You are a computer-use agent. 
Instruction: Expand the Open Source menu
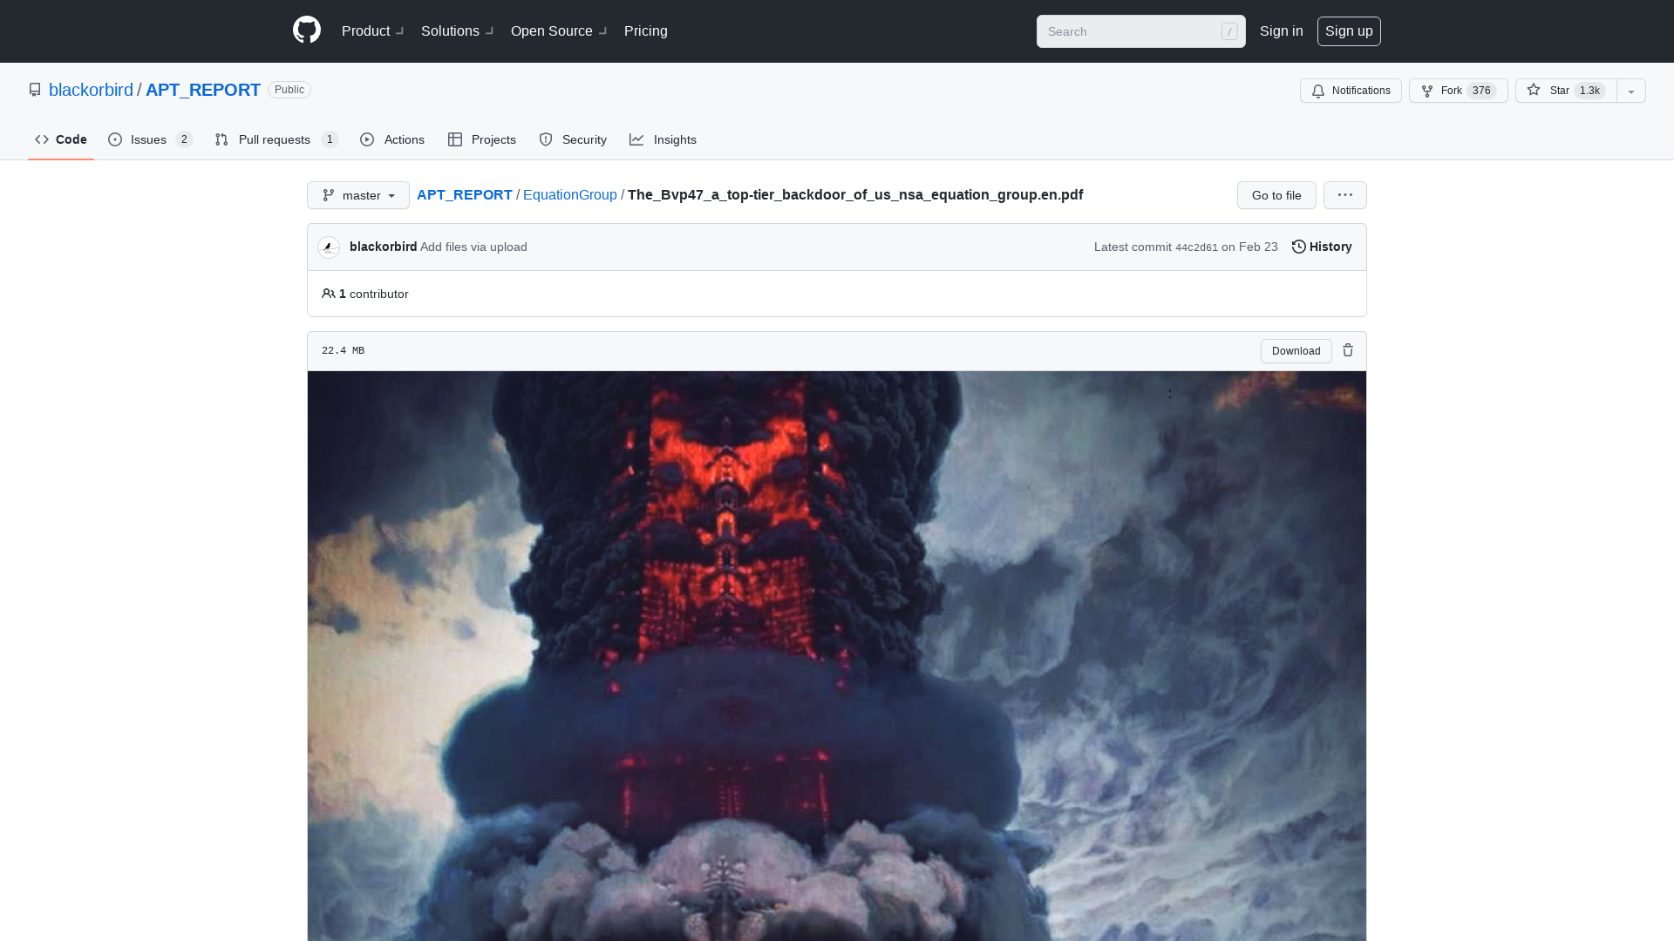pos(559,31)
